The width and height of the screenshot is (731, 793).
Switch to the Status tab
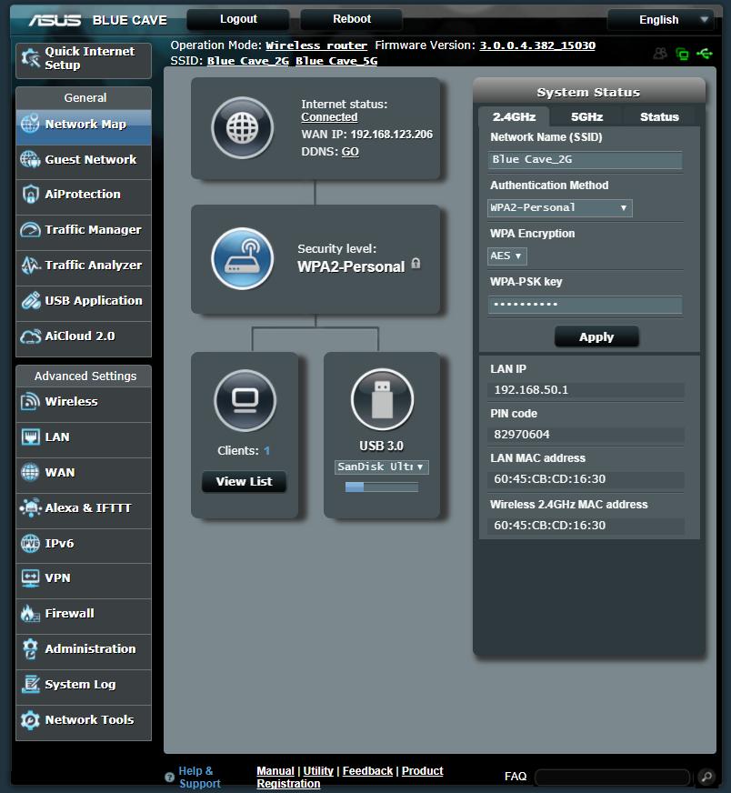(x=659, y=116)
